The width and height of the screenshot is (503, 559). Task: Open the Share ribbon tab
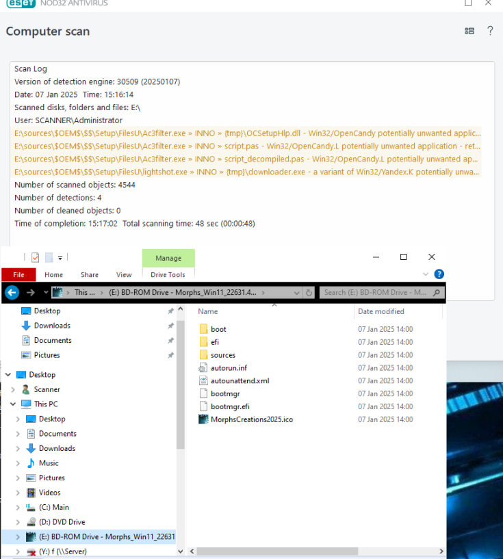click(x=90, y=274)
